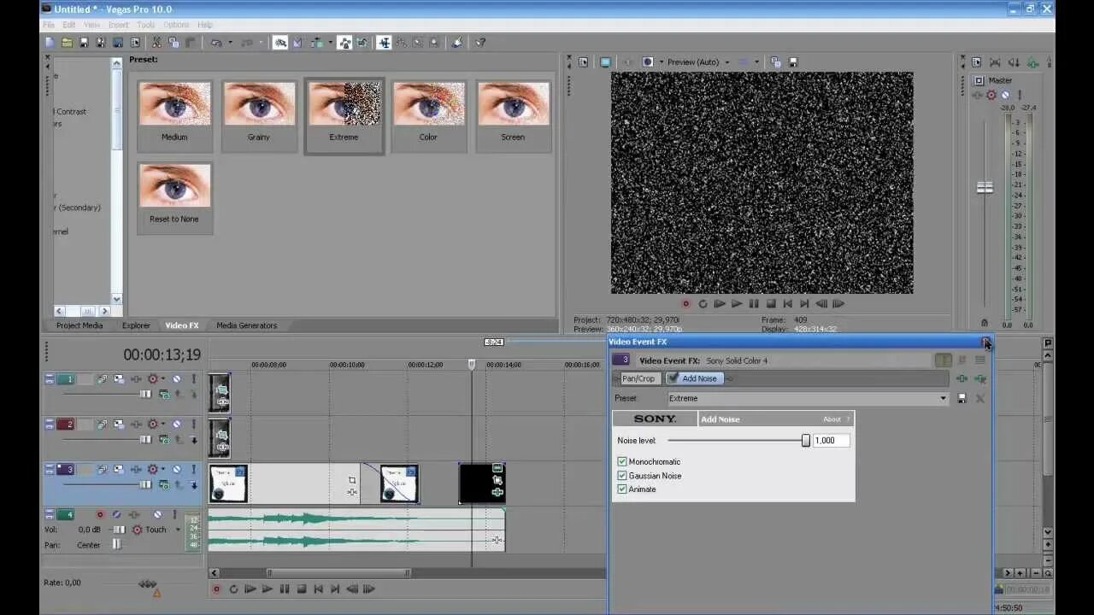Click the timeline horizontal scrollbar thumb

(338, 573)
